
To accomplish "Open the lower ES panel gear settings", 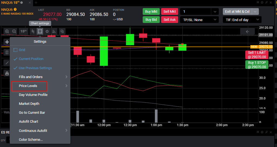I will click(x=262, y=132).
